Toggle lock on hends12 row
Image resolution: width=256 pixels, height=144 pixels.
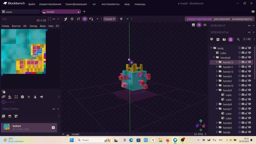click(246, 71)
